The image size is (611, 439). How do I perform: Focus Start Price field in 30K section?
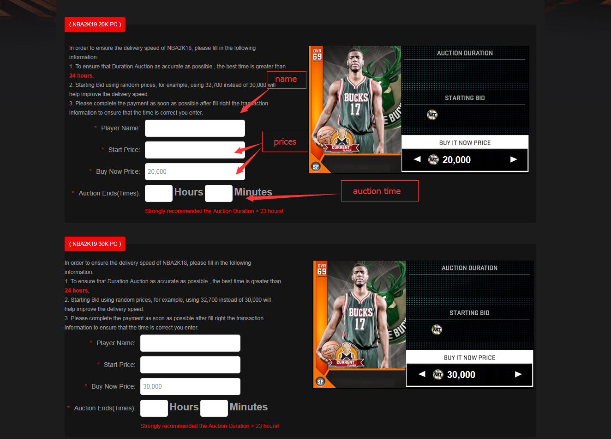tap(190, 365)
